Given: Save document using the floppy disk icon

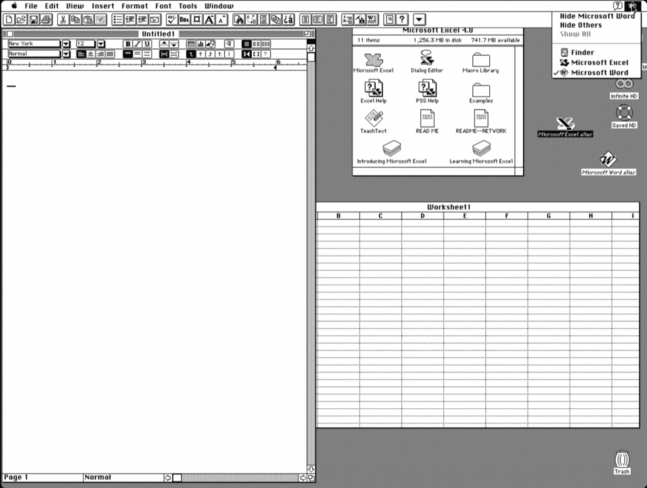Looking at the screenshot, I should point(34,19).
